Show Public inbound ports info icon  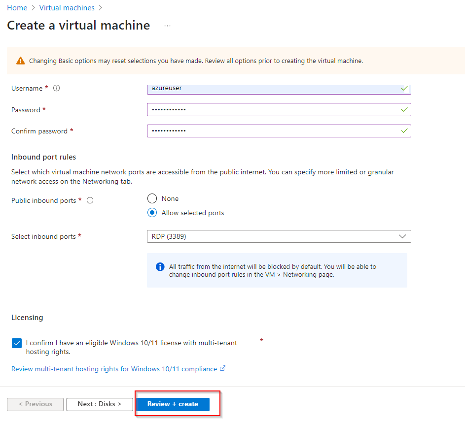(90, 200)
